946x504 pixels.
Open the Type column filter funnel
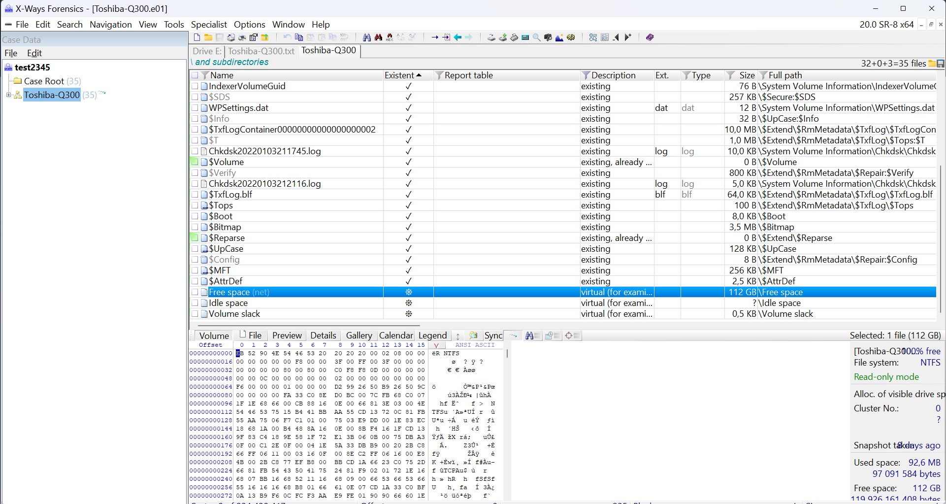pos(686,75)
